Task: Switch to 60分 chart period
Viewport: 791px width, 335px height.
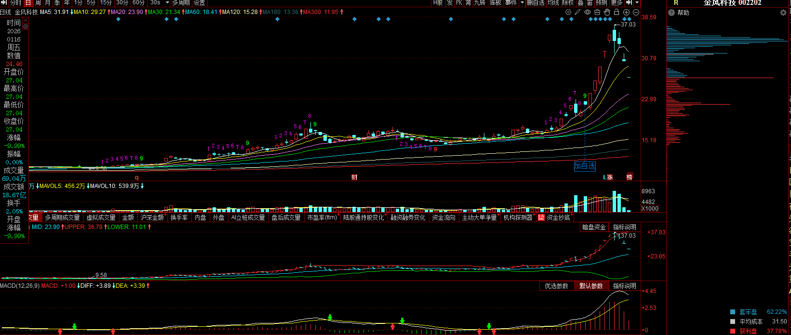Action: click(138, 3)
